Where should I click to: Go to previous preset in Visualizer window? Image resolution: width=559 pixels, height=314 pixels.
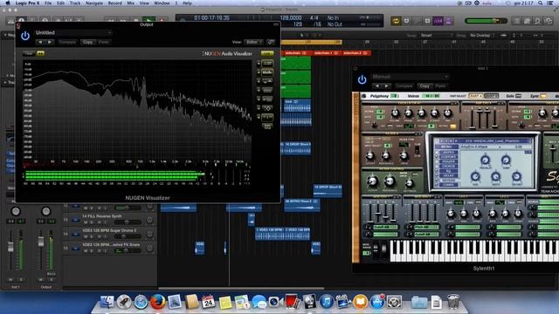pyautogui.click(x=40, y=42)
